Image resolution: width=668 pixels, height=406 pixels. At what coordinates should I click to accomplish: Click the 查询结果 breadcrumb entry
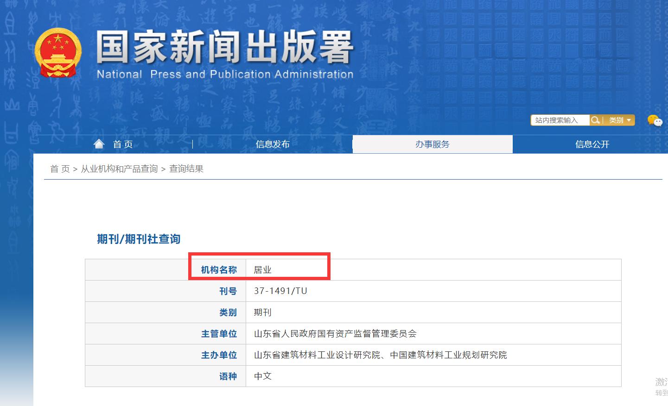tap(186, 169)
